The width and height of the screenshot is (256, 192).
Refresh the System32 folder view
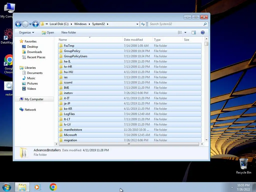[x=143, y=24]
